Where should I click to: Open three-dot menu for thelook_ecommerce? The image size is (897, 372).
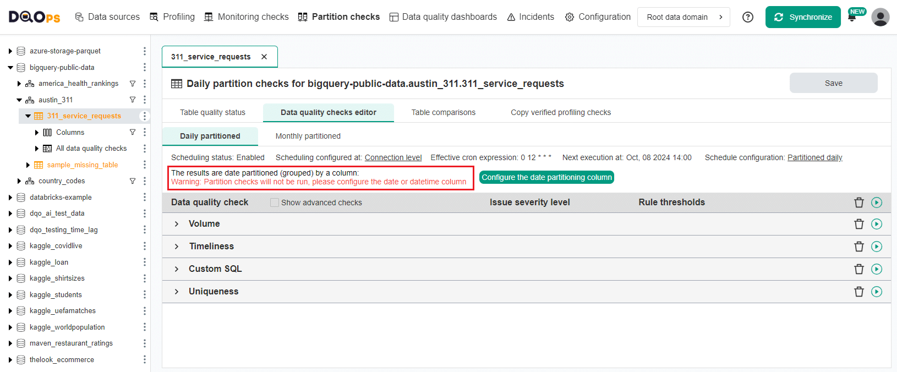point(145,359)
